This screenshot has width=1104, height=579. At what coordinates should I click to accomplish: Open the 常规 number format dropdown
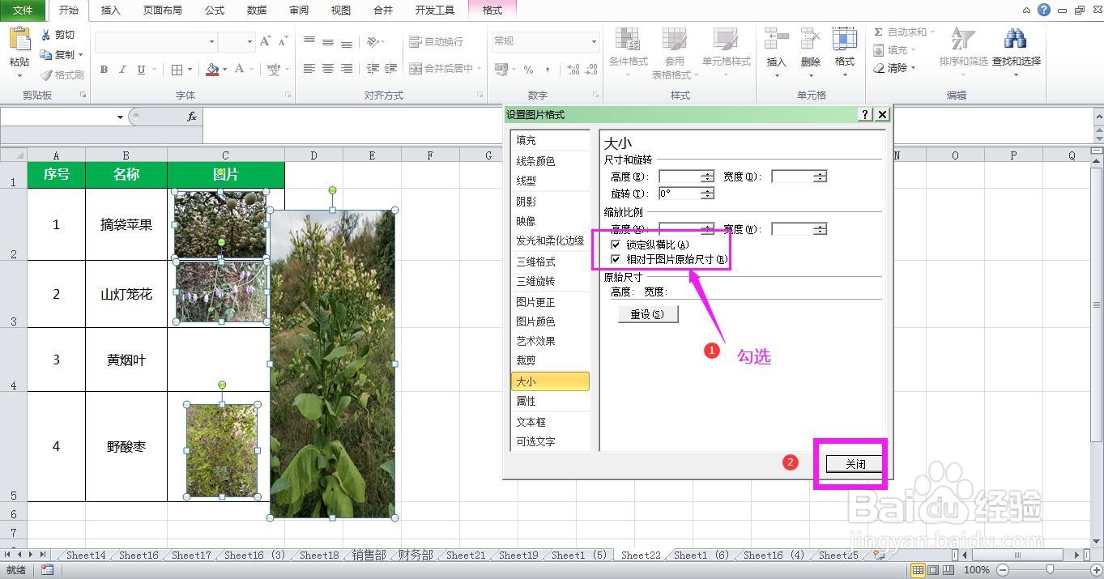click(594, 40)
